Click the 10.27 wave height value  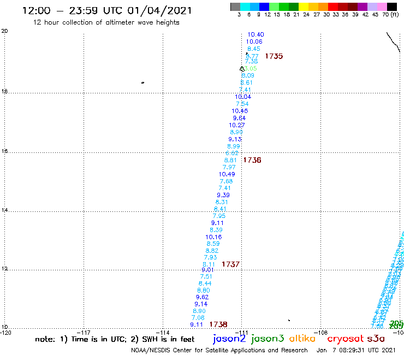point(237,125)
